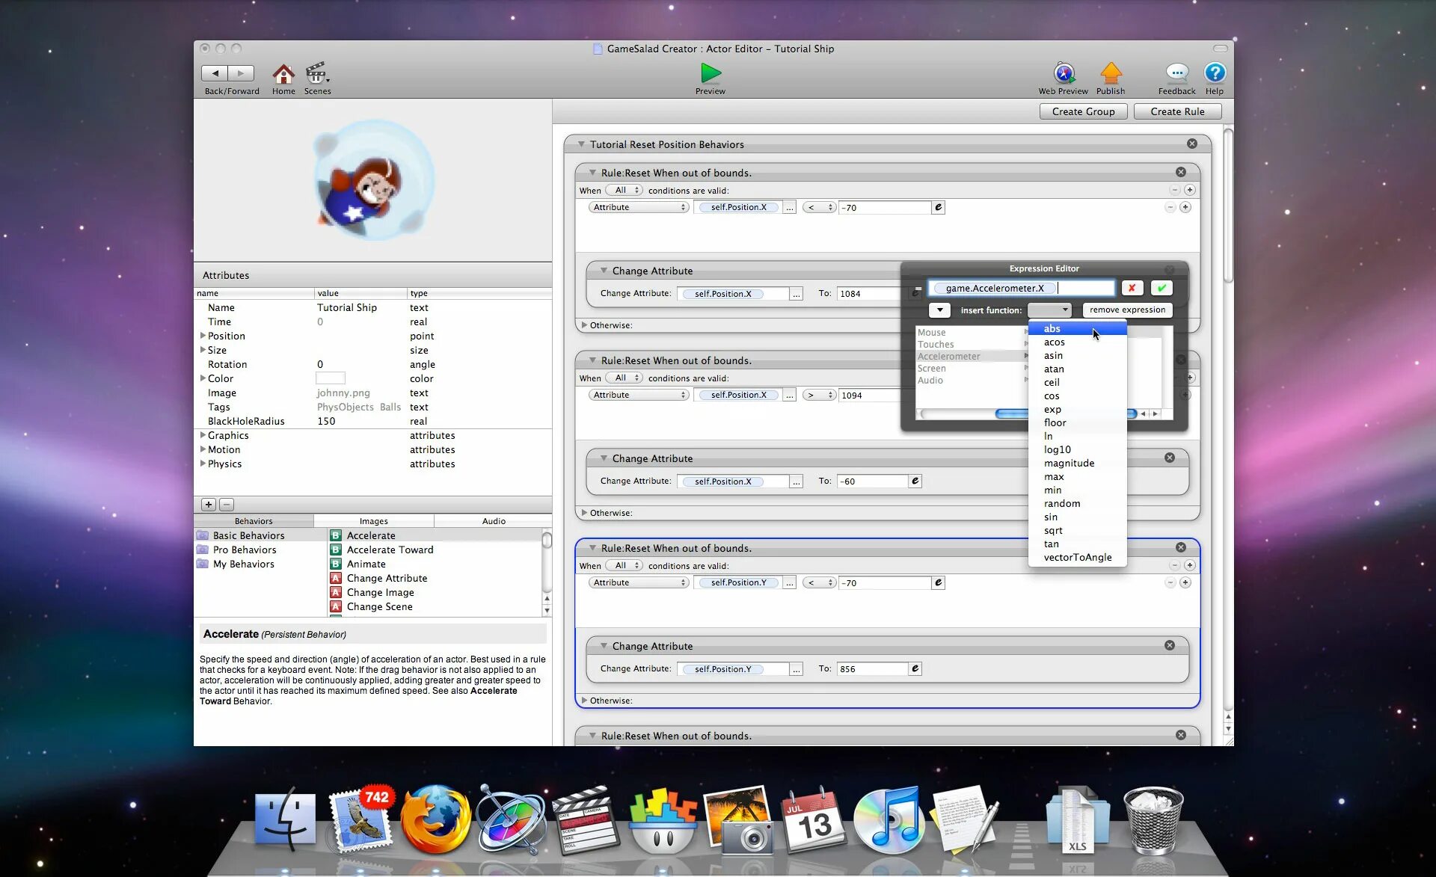Click the Position attribute expander arrow
Viewport: 1436px width, 877px height.
(203, 336)
